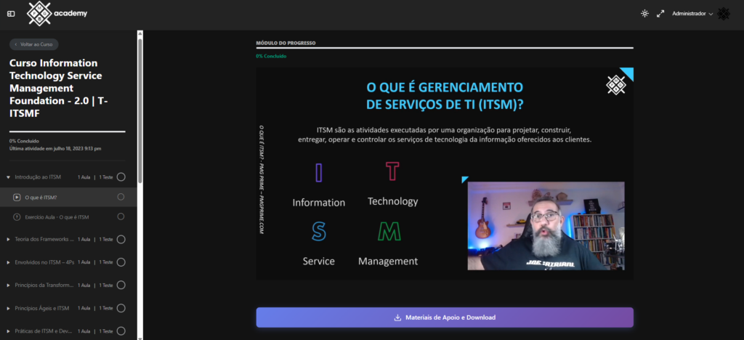This screenshot has height=340, width=744.
Task: Collapse the 'Introdução ao ITSM' section
Action: point(8,177)
